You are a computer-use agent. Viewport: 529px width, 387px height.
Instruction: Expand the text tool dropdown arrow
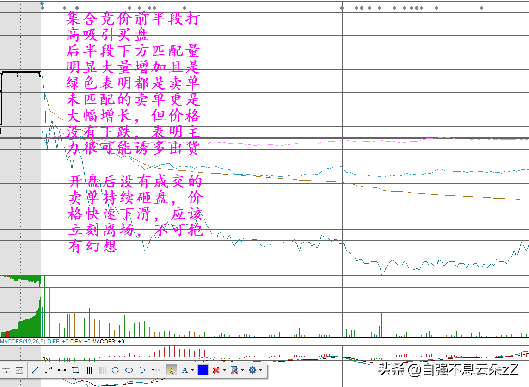pyautogui.click(x=192, y=370)
